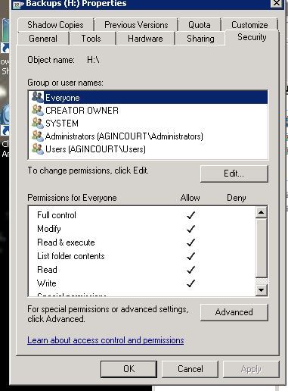Click the Read & execute permission row

coord(141,242)
